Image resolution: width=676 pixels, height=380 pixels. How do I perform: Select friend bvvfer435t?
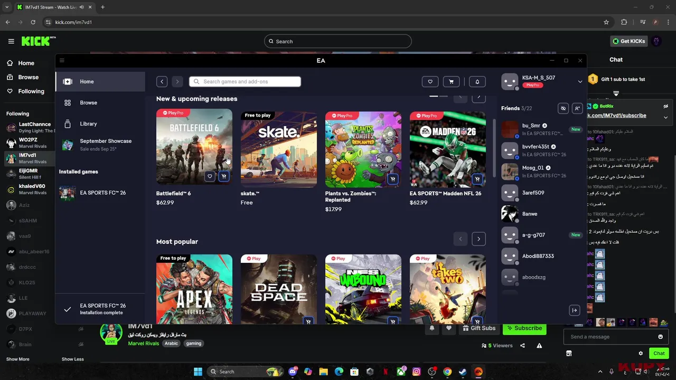point(542,150)
